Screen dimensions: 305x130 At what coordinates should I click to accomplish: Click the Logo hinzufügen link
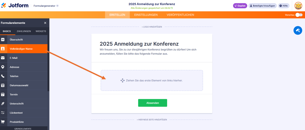coord(152,27)
